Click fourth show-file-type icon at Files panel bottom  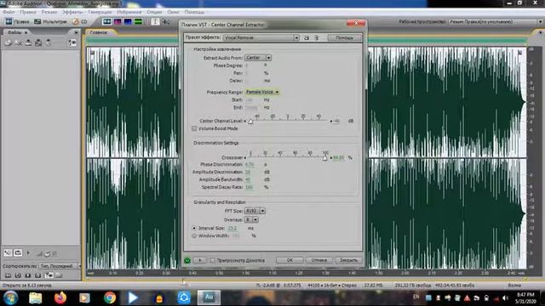point(38,275)
